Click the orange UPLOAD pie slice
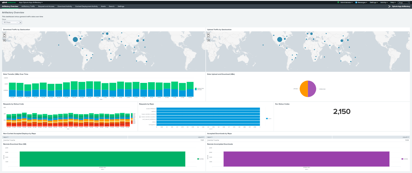Screen dimensions: 412x173 304,89
